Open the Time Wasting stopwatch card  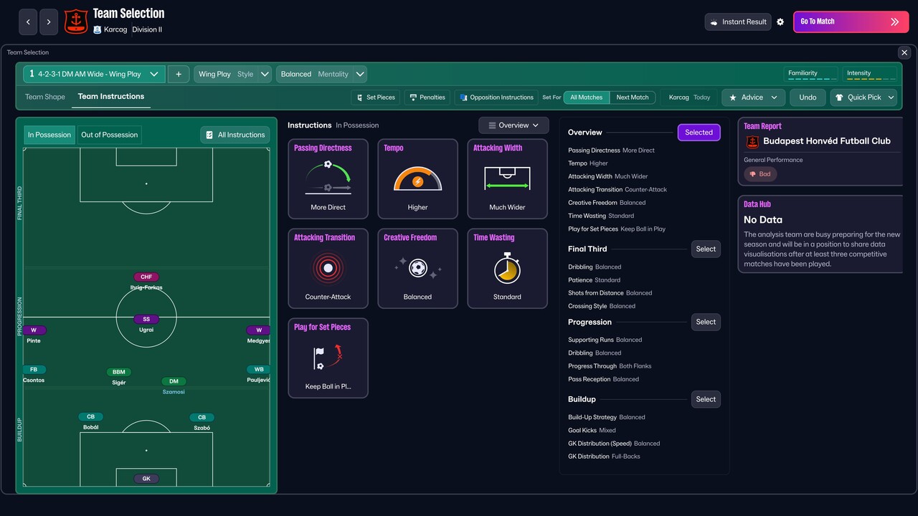(x=507, y=269)
